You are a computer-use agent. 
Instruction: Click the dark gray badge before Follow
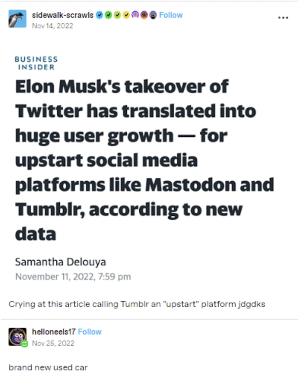153,15
